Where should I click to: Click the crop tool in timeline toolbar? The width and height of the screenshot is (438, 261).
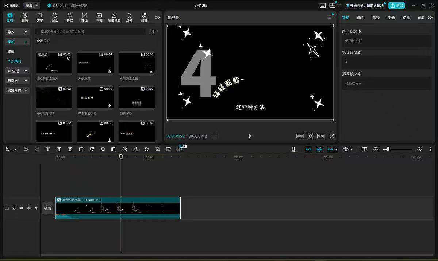tap(157, 149)
